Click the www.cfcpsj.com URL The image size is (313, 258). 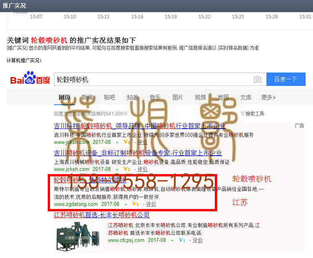pos(126,240)
